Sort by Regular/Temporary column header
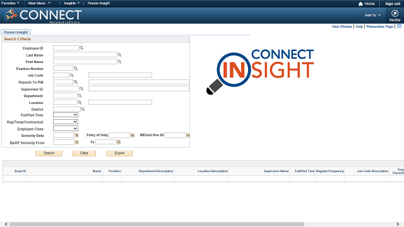Screen dimensions: 404x227 [330, 171]
